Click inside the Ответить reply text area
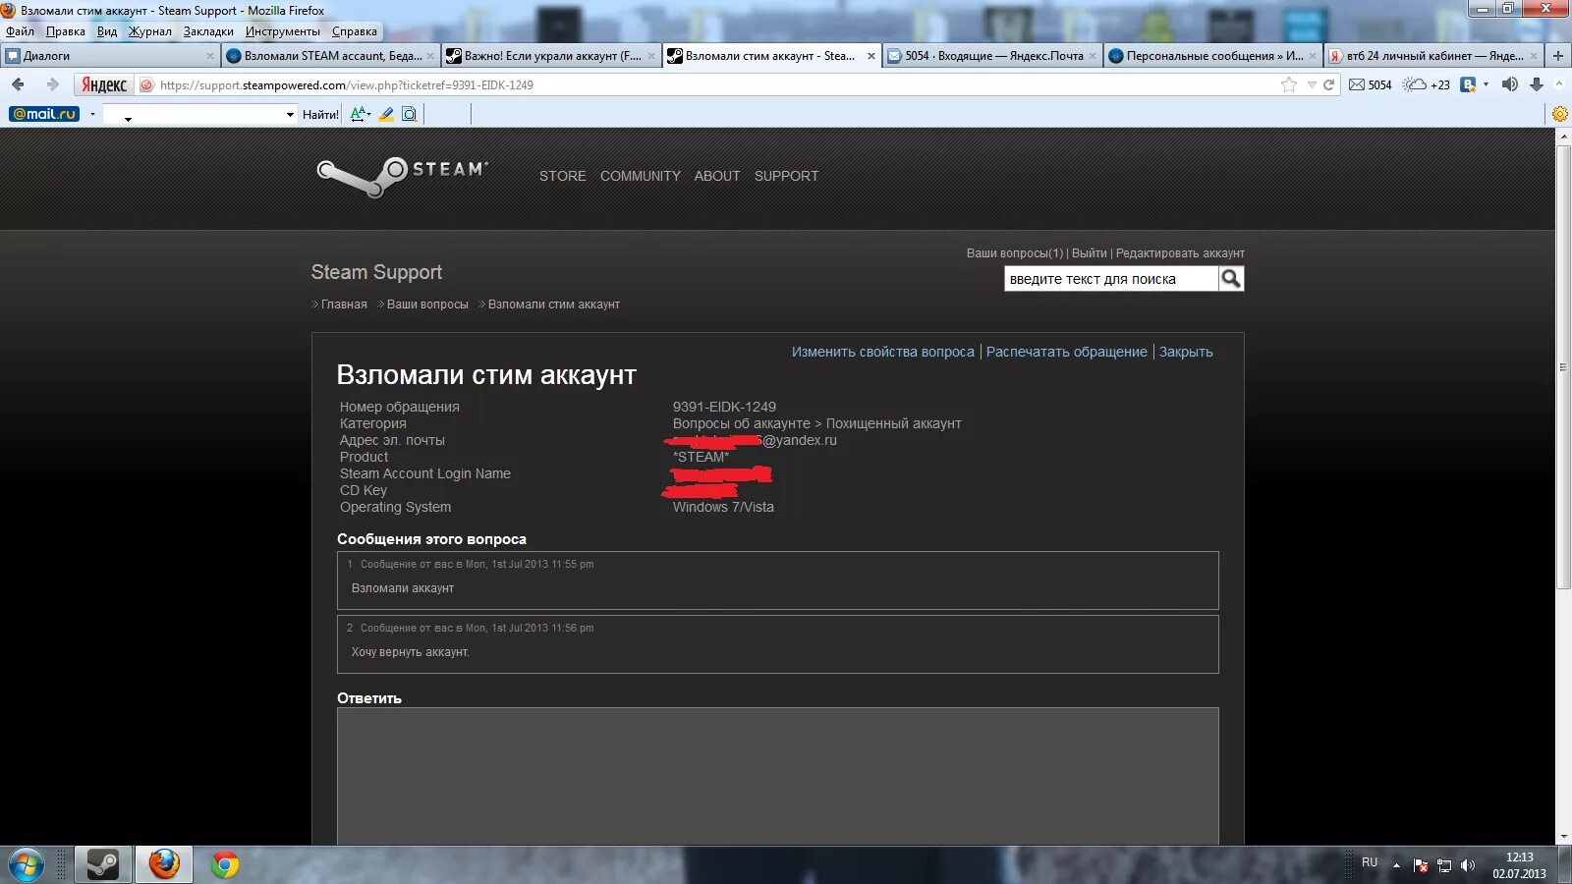Screen dimensions: 1572x884 pyautogui.click(x=778, y=776)
